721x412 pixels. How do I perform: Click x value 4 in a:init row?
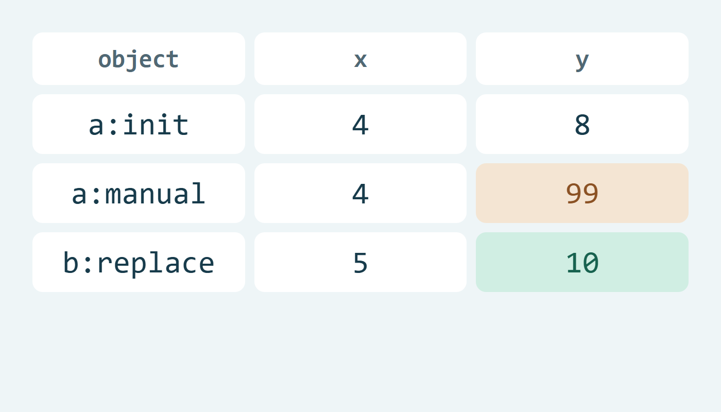pyautogui.click(x=360, y=124)
